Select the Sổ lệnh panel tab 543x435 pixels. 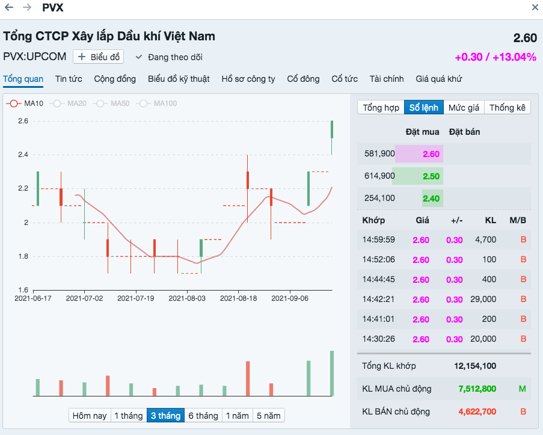[x=424, y=108]
